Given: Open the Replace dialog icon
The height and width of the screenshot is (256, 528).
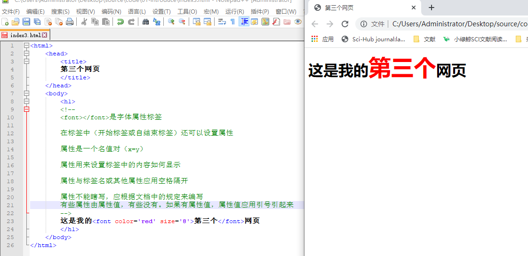Looking at the screenshot, I should pos(157,22).
